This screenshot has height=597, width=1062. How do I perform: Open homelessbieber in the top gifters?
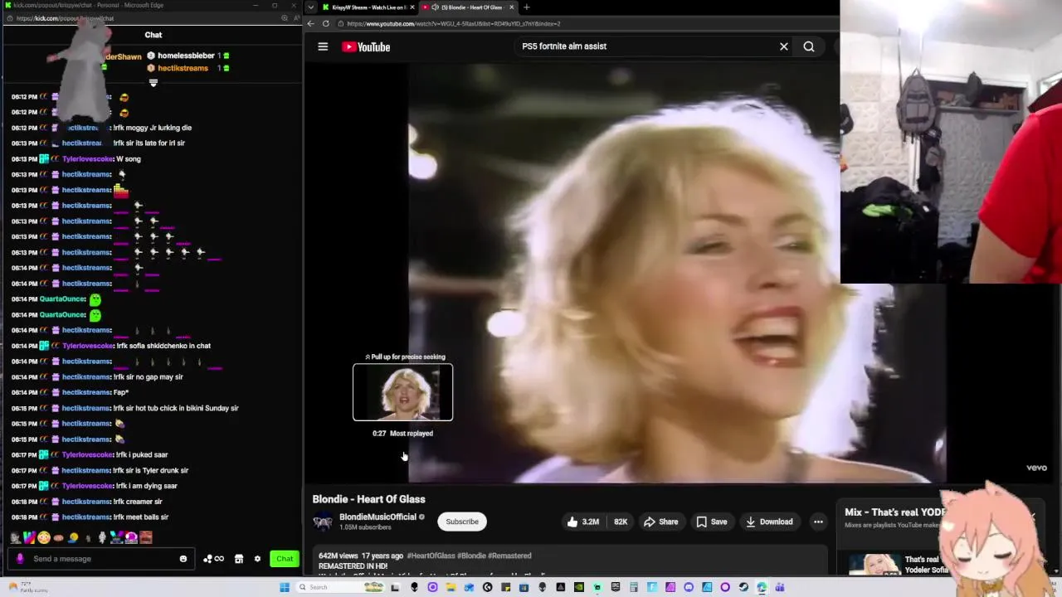pos(186,56)
